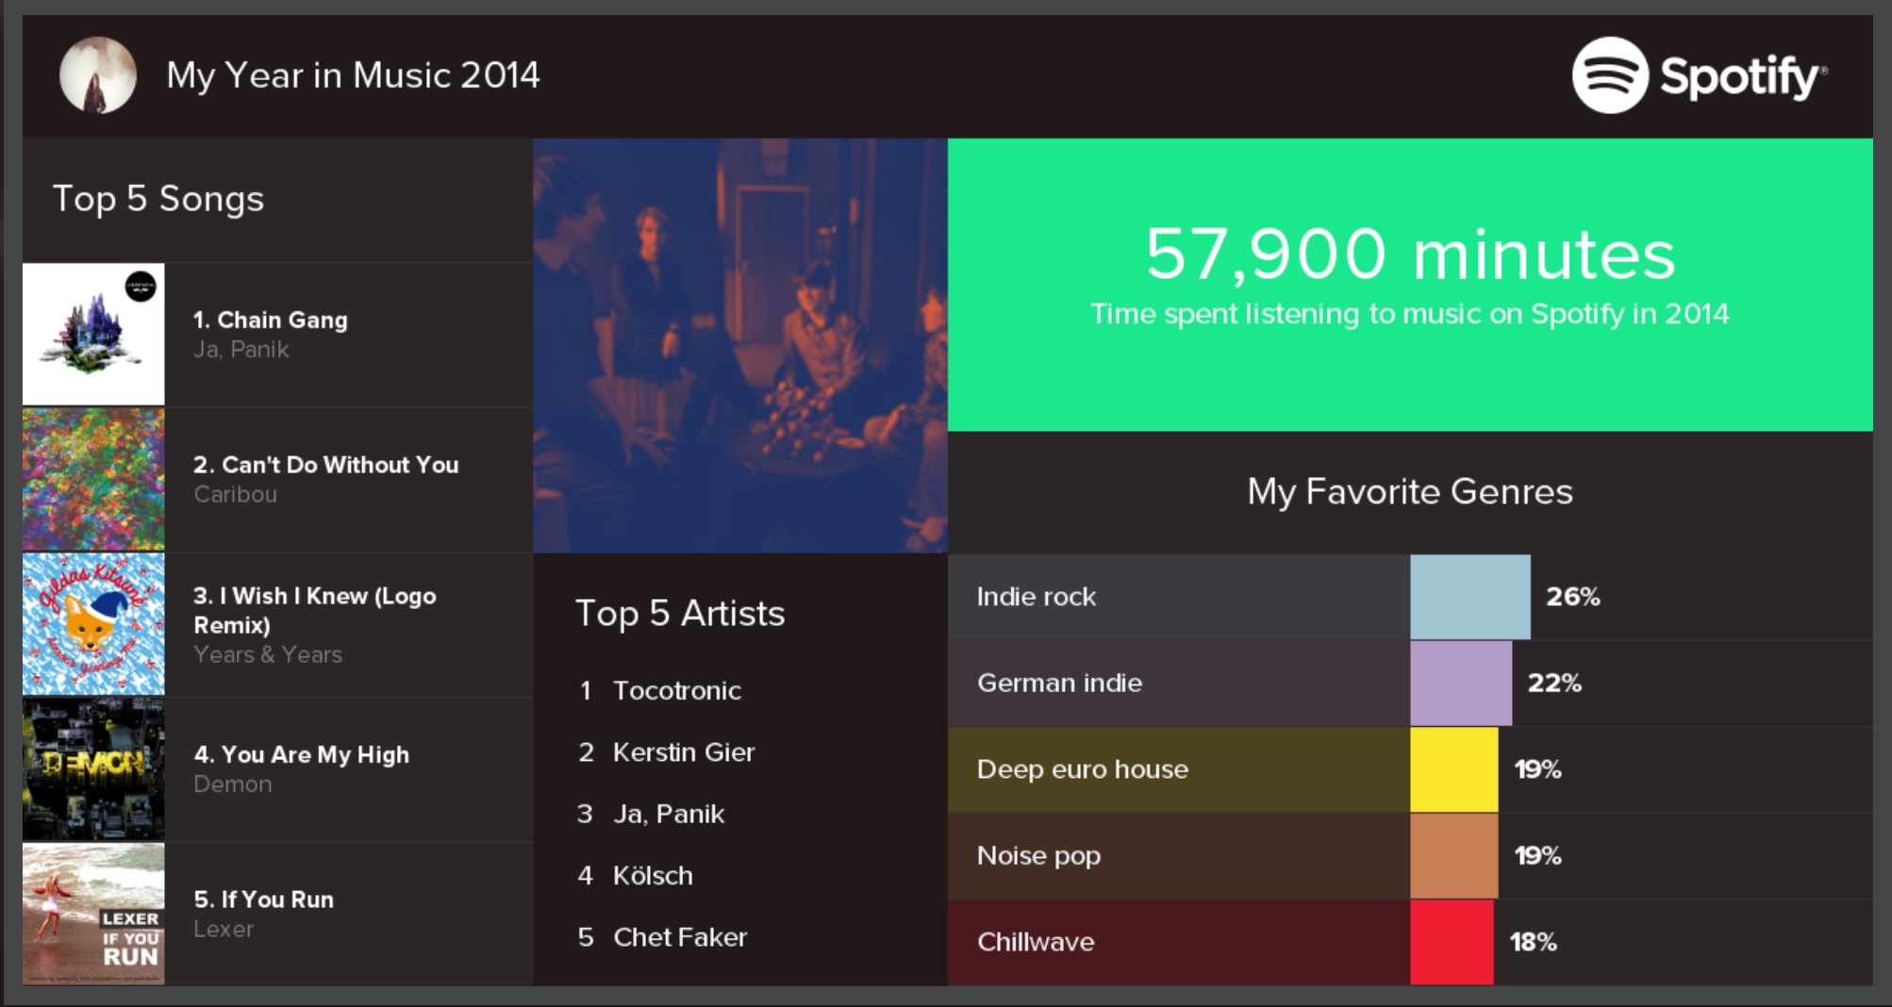
Task: Click the 'Deep euro house' genre label
Action: [x=1083, y=769]
